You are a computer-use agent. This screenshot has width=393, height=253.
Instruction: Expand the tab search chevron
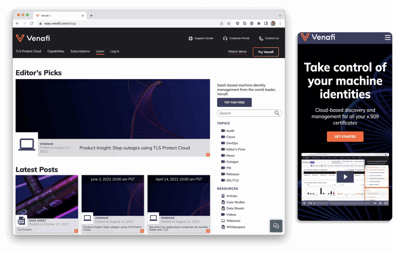tap(280, 16)
